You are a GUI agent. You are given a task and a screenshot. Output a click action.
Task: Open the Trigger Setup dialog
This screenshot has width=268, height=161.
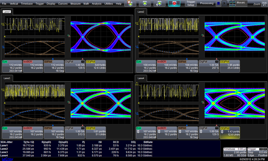pyautogui.click(x=191, y=4)
